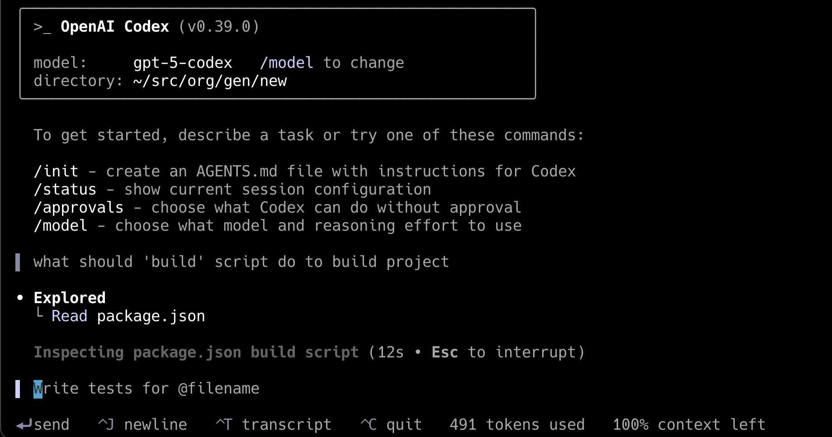Choose the /model reasoning effort command
832x437 pixels.
(277, 226)
